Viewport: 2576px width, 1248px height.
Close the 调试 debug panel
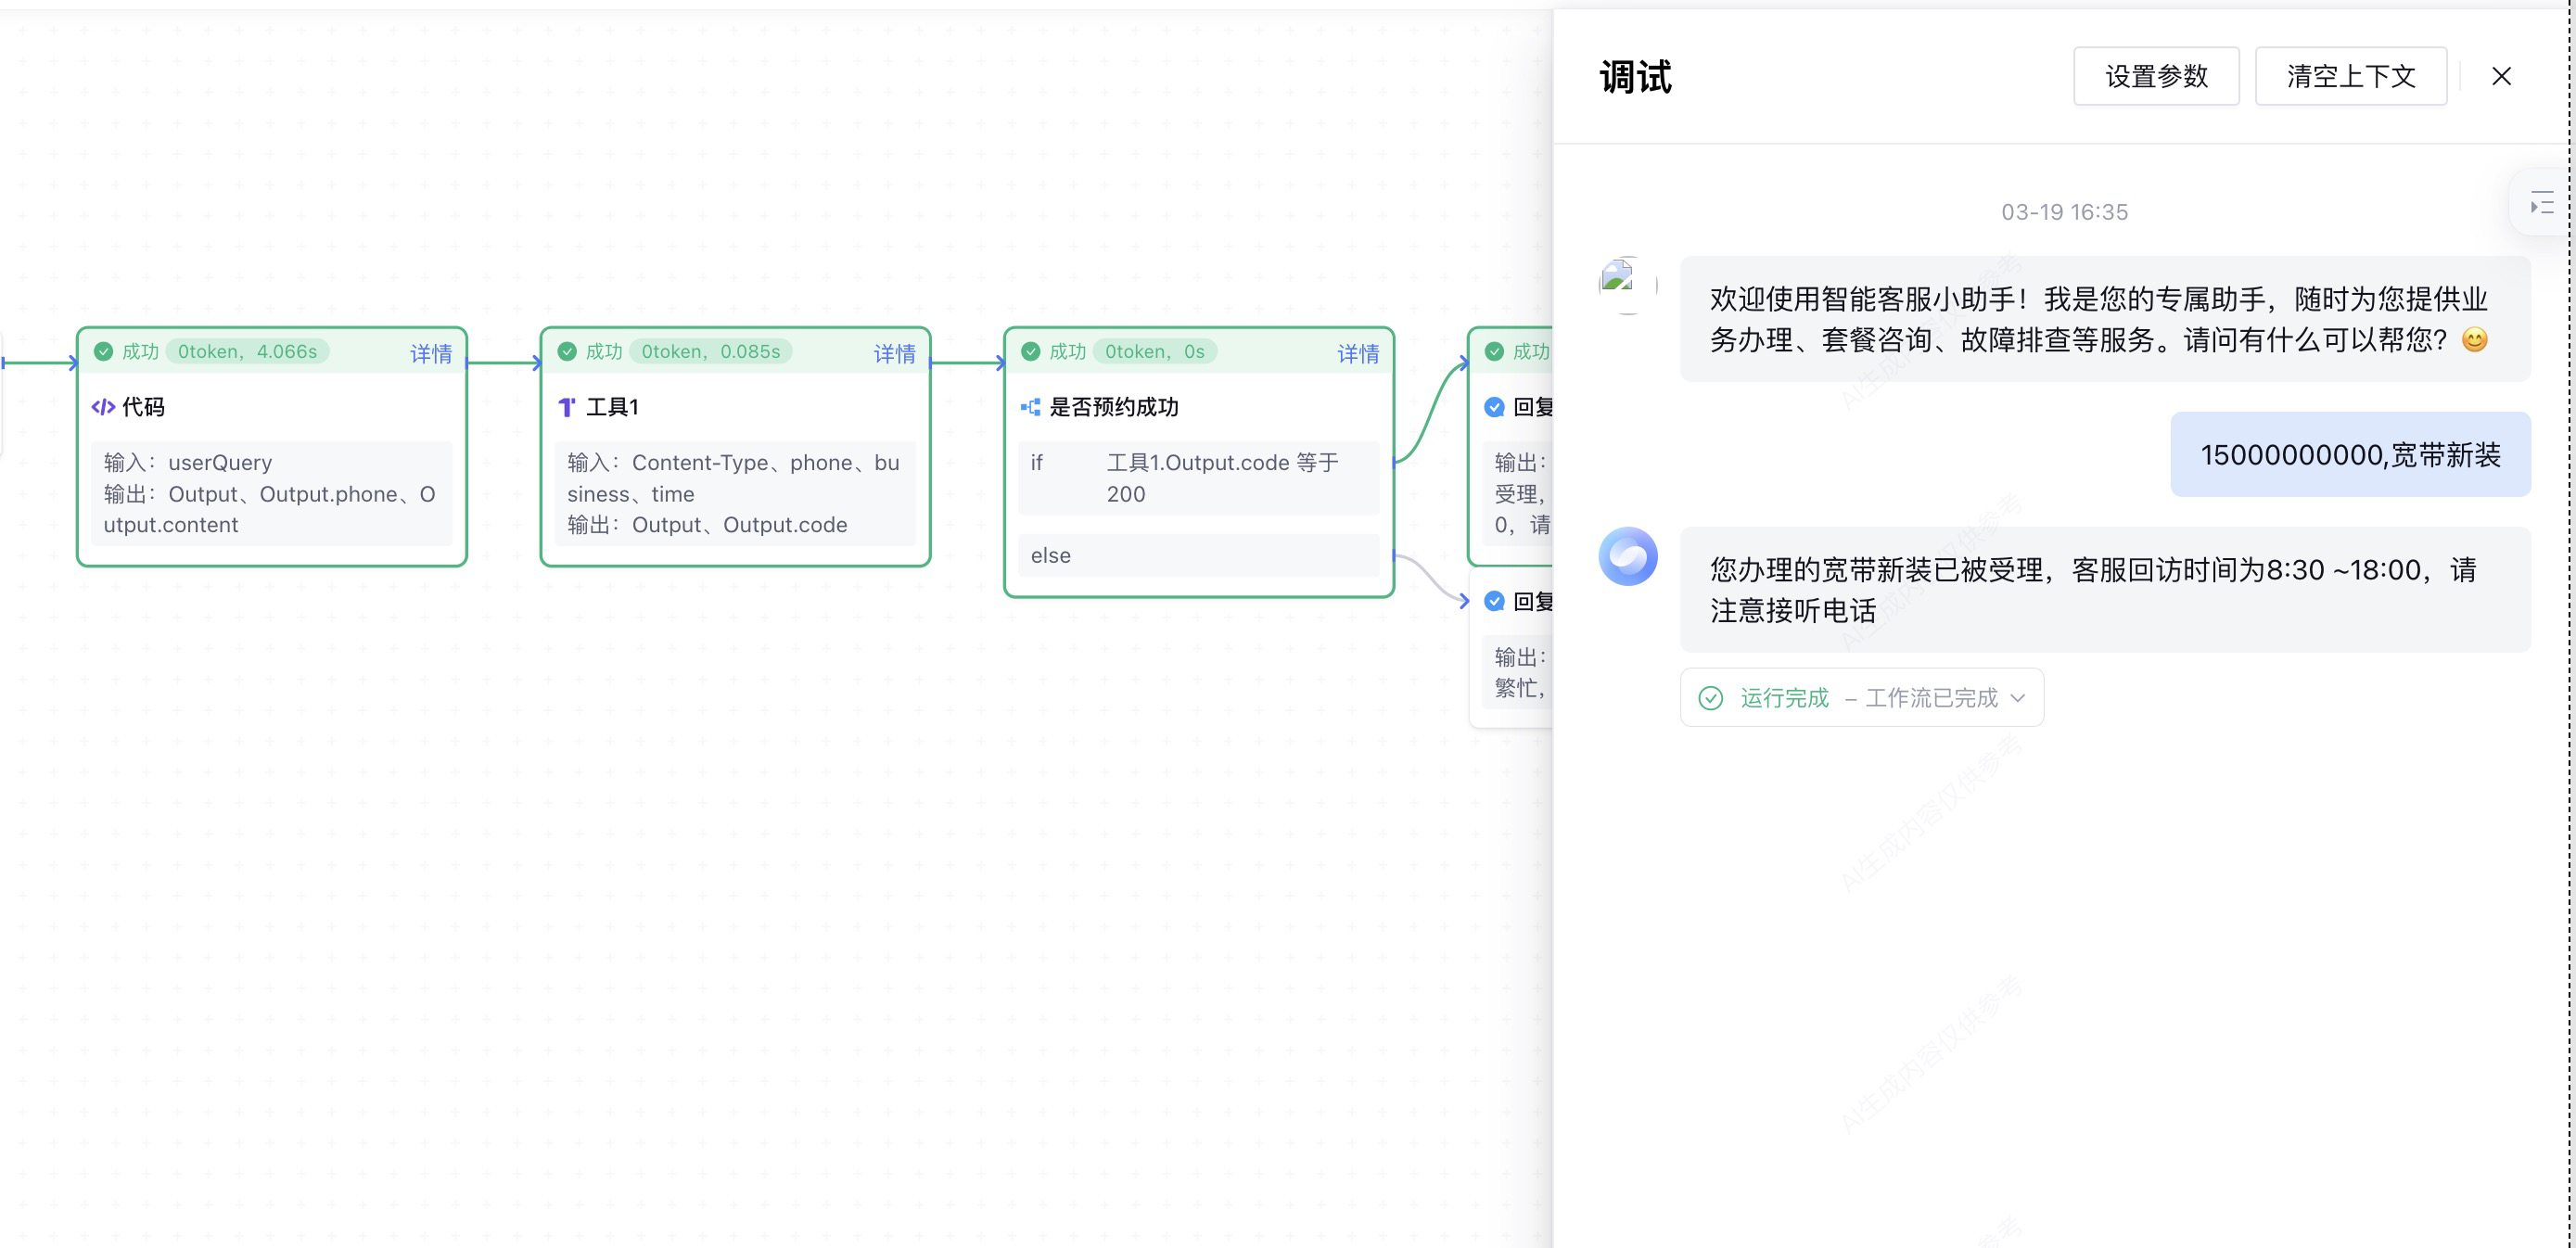coord(2501,76)
